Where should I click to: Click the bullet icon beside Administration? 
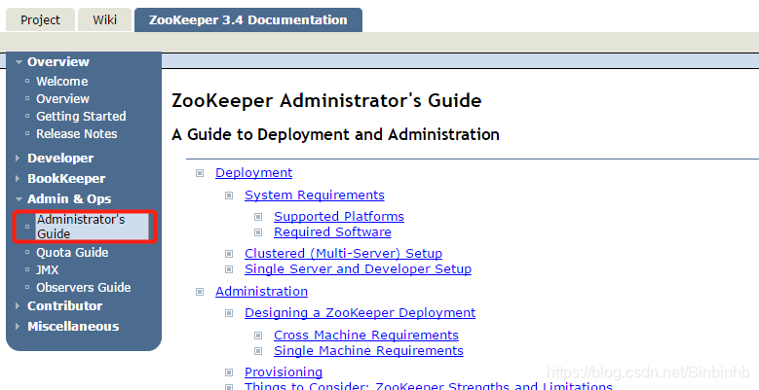[x=200, y=292]
